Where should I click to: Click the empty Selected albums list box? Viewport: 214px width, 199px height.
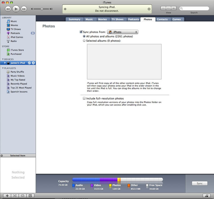click(124, 62)
